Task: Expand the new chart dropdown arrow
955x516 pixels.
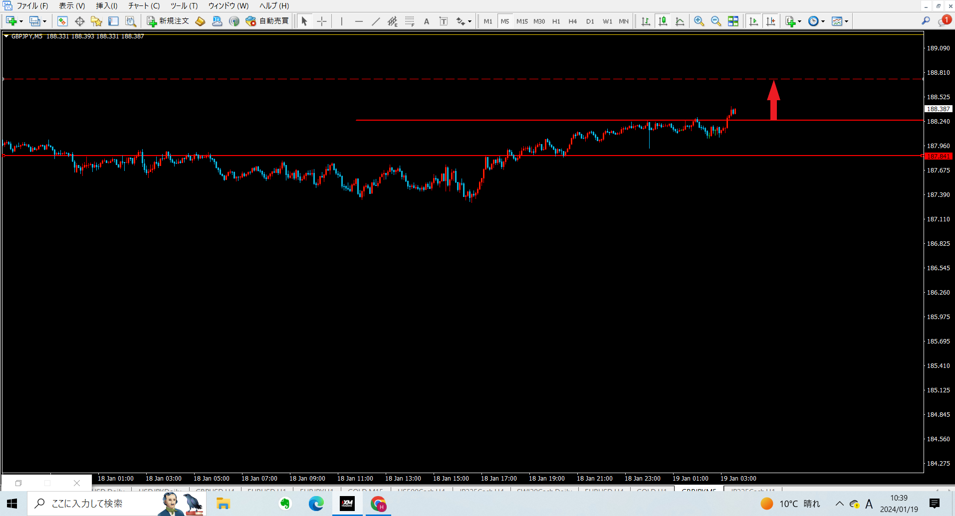Action: 21,21
